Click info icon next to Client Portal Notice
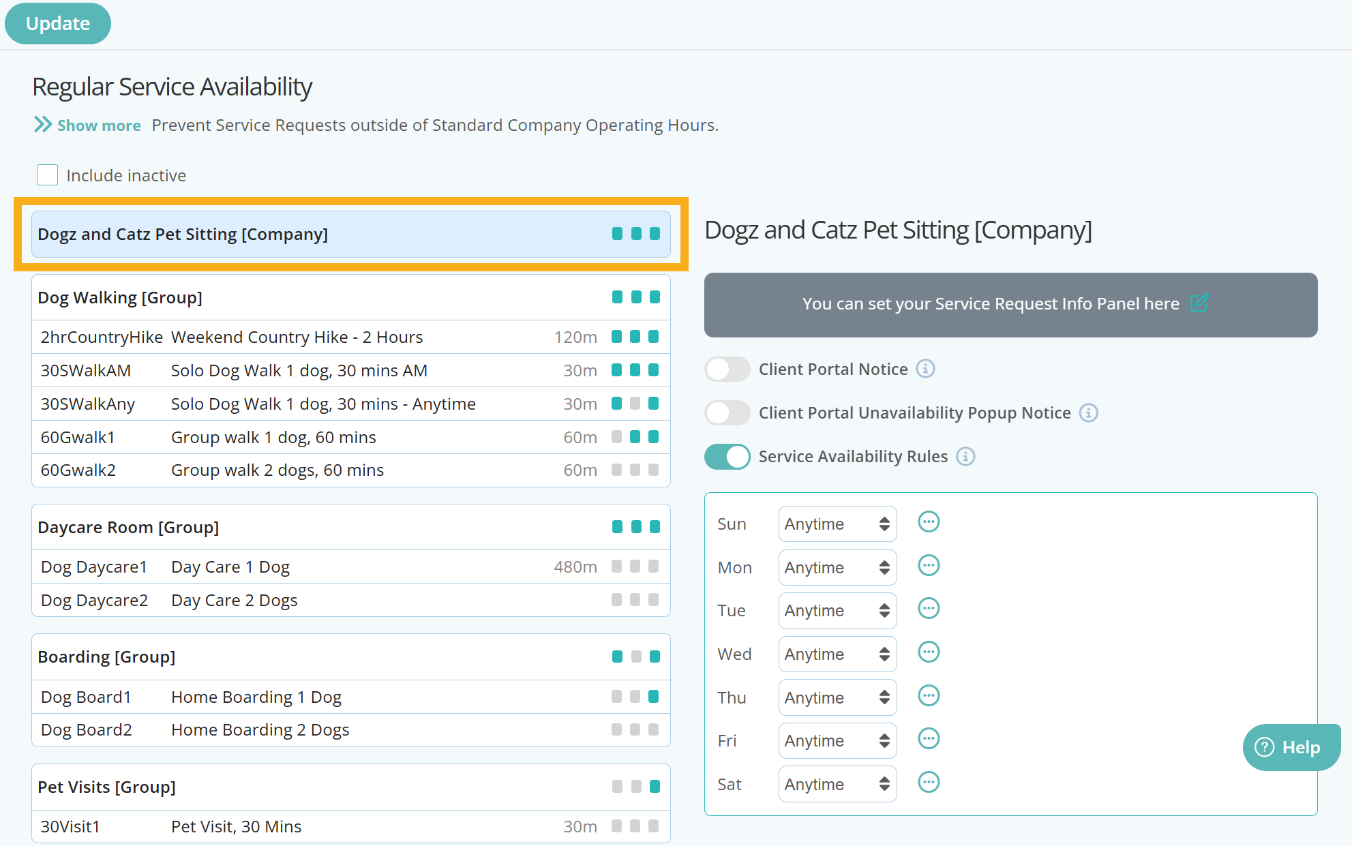 (925, 369)
